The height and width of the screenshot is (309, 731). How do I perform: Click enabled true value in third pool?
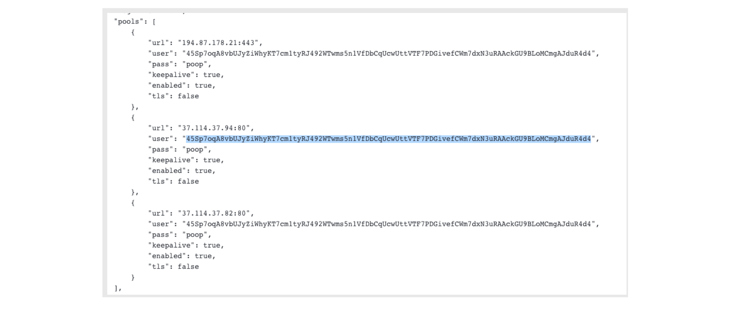(203, 256)
